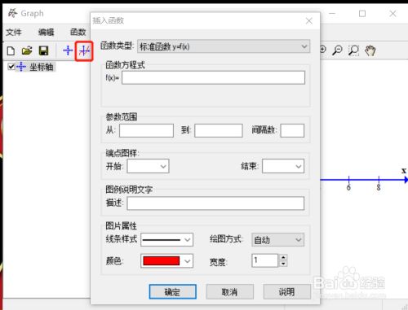This screenshot has height=310, width=408.
Task: Click the Edit axes toolbar icon
Action: coord(68,50)
